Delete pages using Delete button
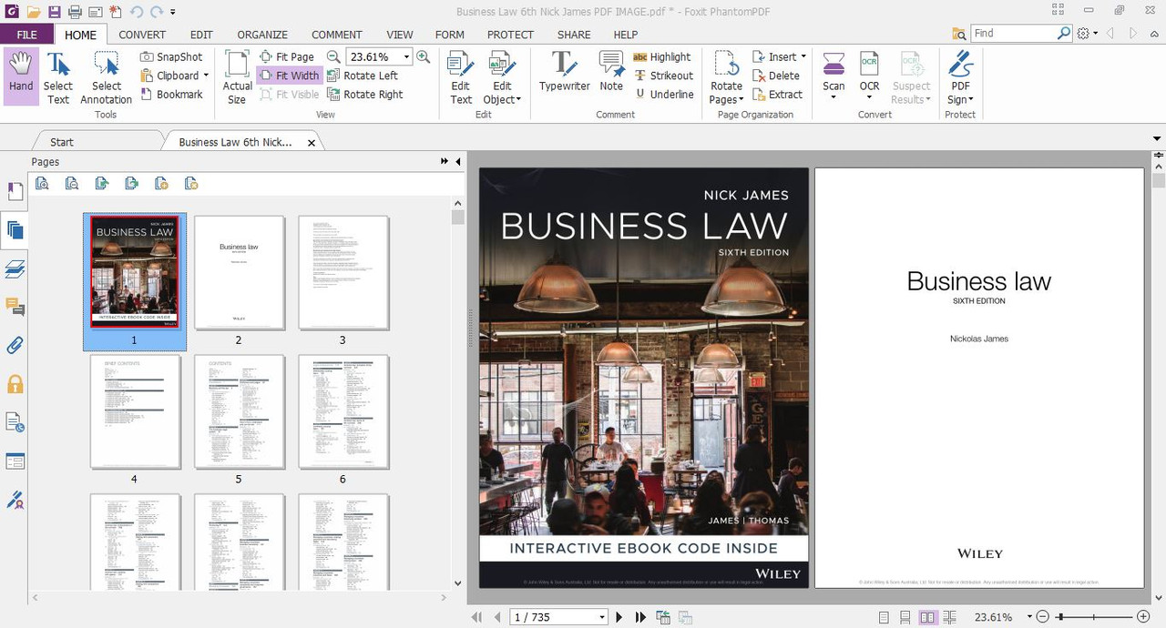Screen dimensions: 1166x628 point(775,76)
